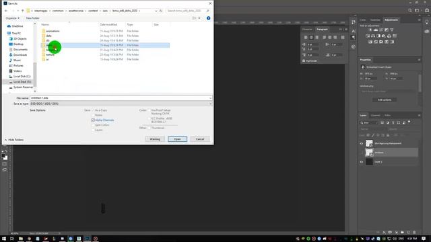Enable the Thumbnail checkbox
The height and width of the screenshot is (242, 431).
point(150,128)
